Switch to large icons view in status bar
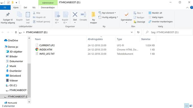Viewport: 193px width, 108px height. coord(191,106)
